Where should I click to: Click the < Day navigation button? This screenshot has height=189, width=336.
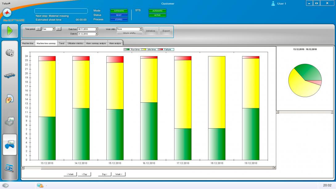84,174
